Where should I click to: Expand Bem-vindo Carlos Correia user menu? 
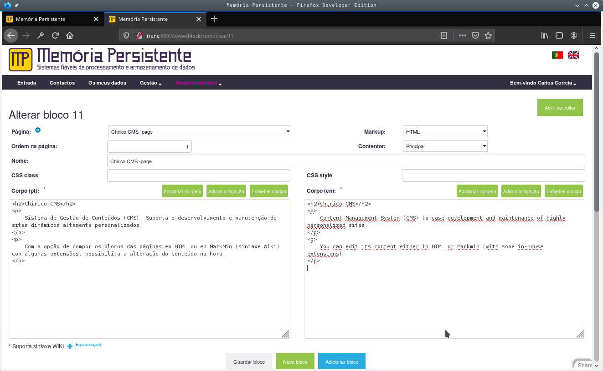click(x=543, y=83)
